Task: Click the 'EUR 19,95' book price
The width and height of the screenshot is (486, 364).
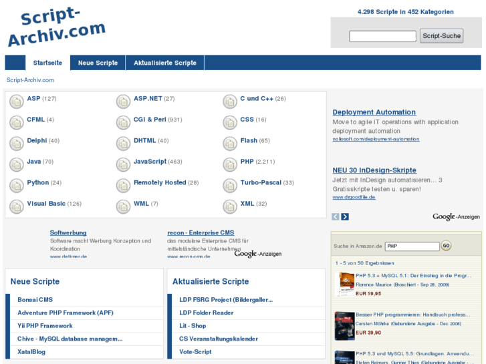Action: [368, 294]
